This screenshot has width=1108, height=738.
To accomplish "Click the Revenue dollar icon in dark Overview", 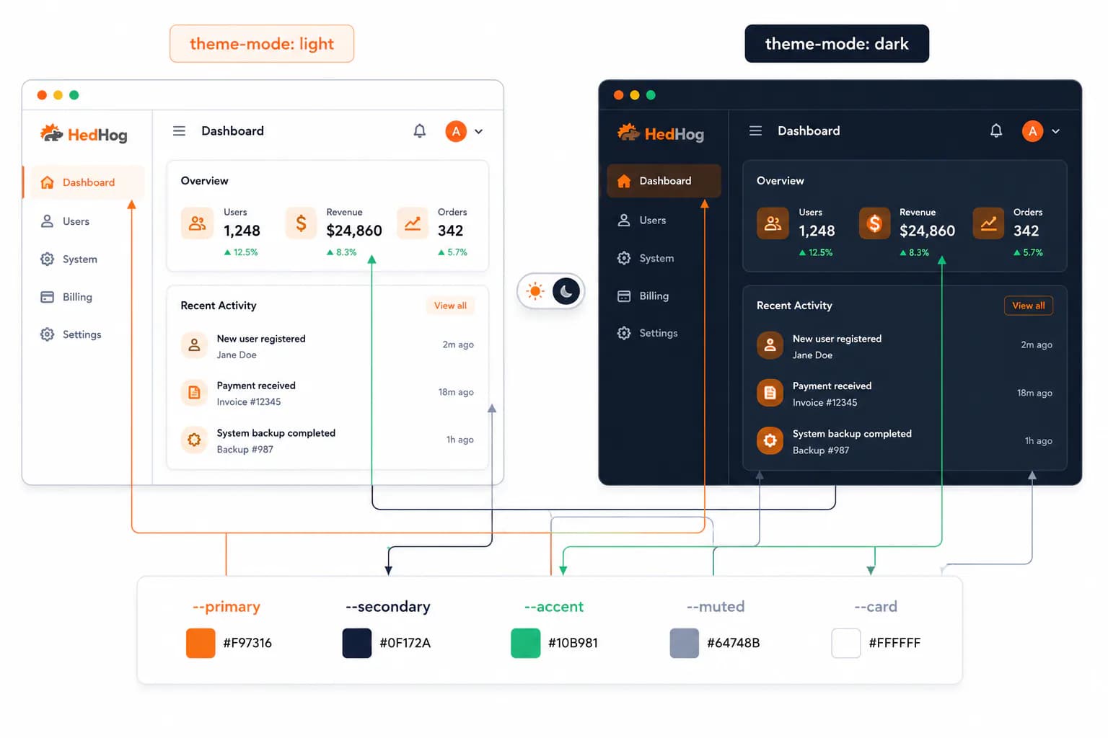I will pyautogui.click(x=874, y=223).
